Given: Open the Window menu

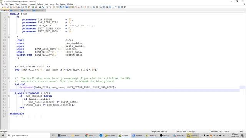Looking at the screenshot, I should pos(70,4).
